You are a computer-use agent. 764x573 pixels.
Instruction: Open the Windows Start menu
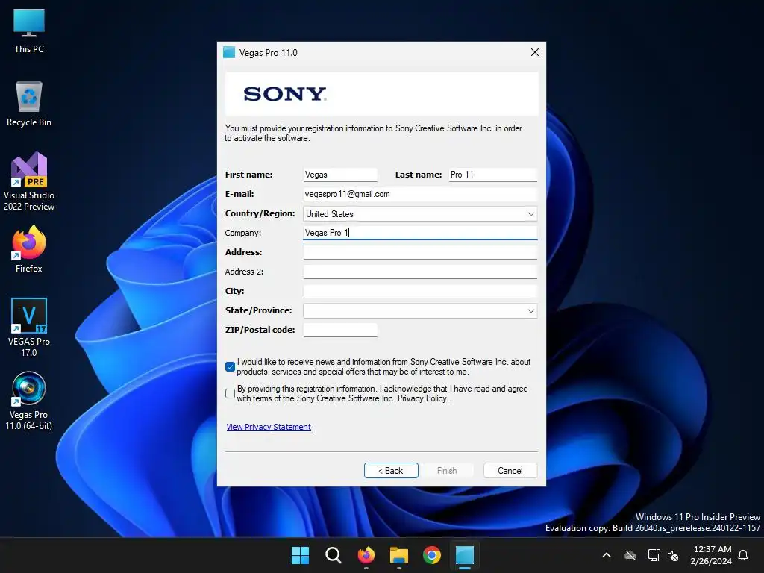pos(300,555)
